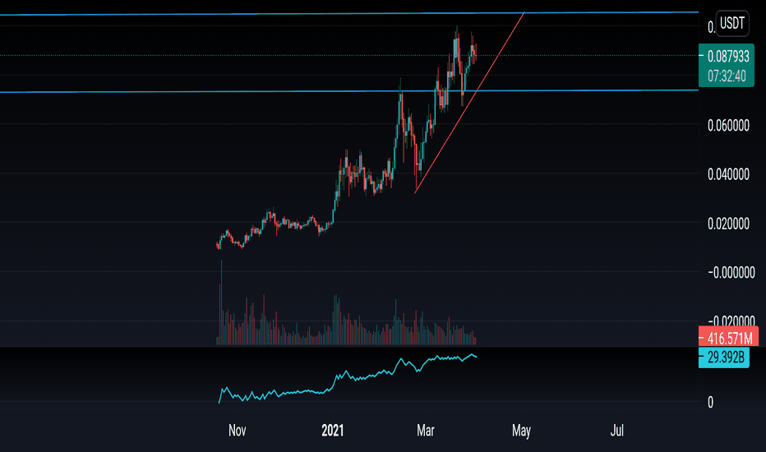The height and width of the screenshot is (452, 766).
Task: Select the current price label 0.087933
Action: pos(728,57)
